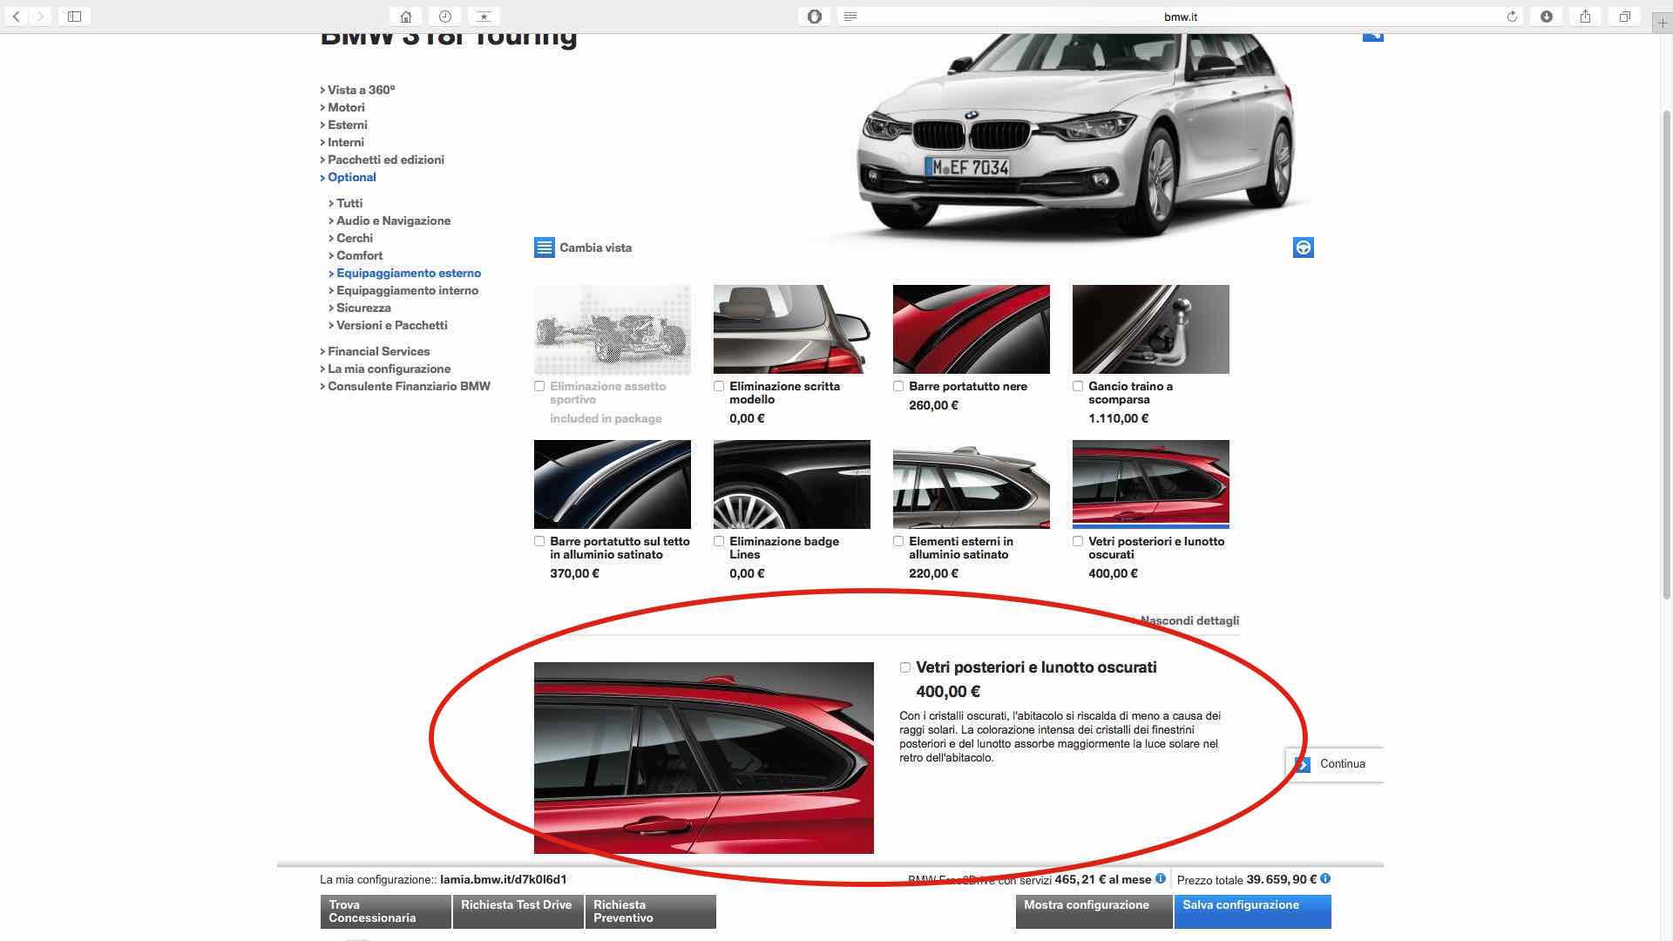1673x941 pixels.
Task: Reload the bmw.it page
Action: click(1512, 17)
